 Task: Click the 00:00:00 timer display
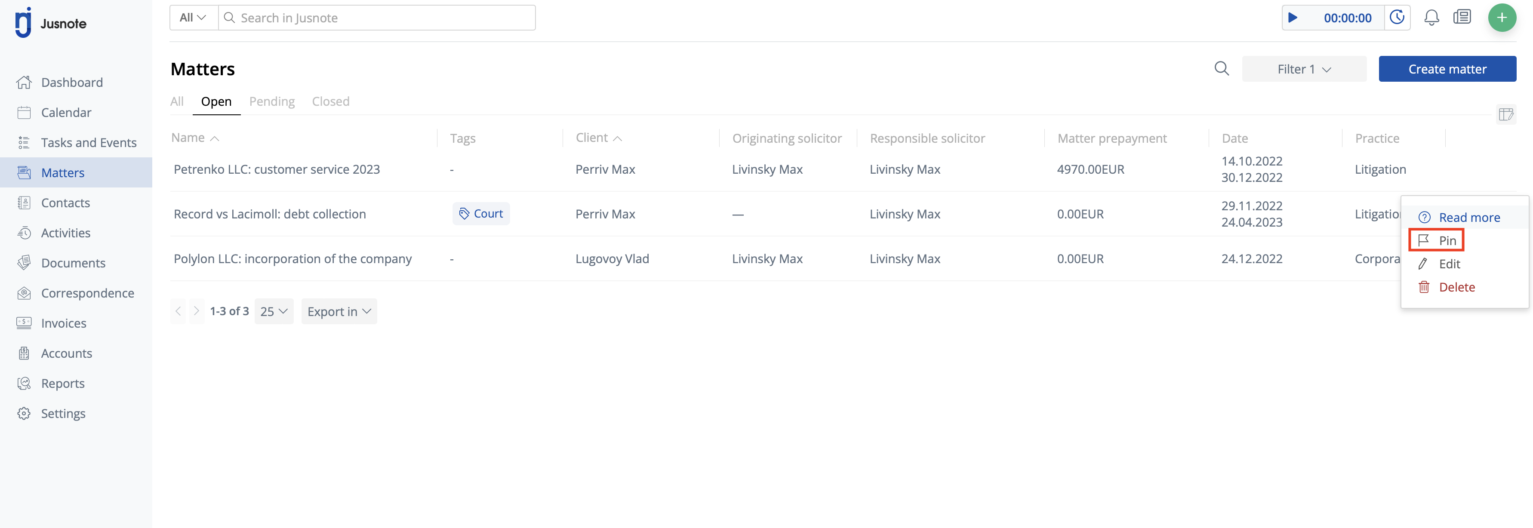(x=1347, y=18)
